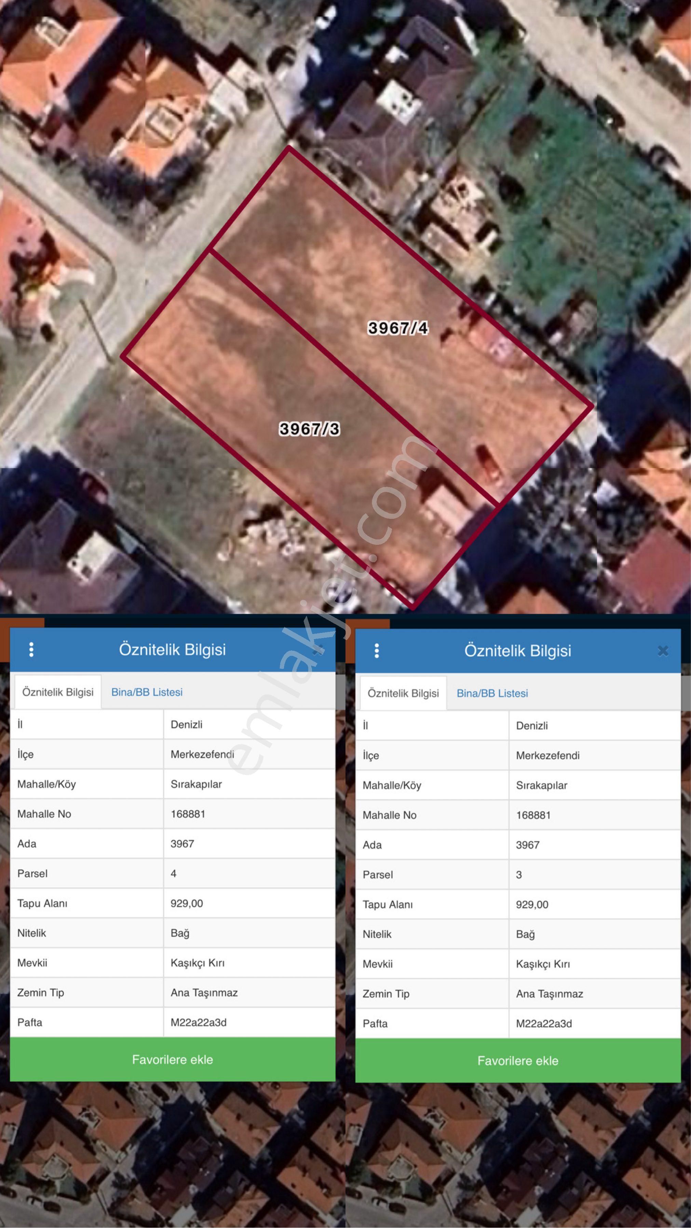Click Mahalle No 168881 in the right panel
The height and width of the screenshot is (1228, 691).
coord(533,815)
